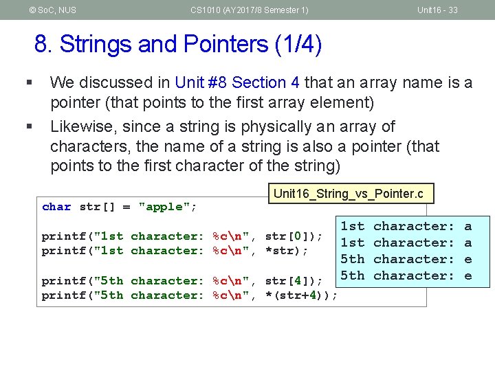495x371 pixels.
Task: Click second output line "1st character: a"
Action: (x=406, y=243)
